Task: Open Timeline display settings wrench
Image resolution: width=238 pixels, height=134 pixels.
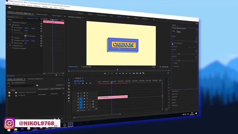Action: pyautogui.click(x=90, y=83)
